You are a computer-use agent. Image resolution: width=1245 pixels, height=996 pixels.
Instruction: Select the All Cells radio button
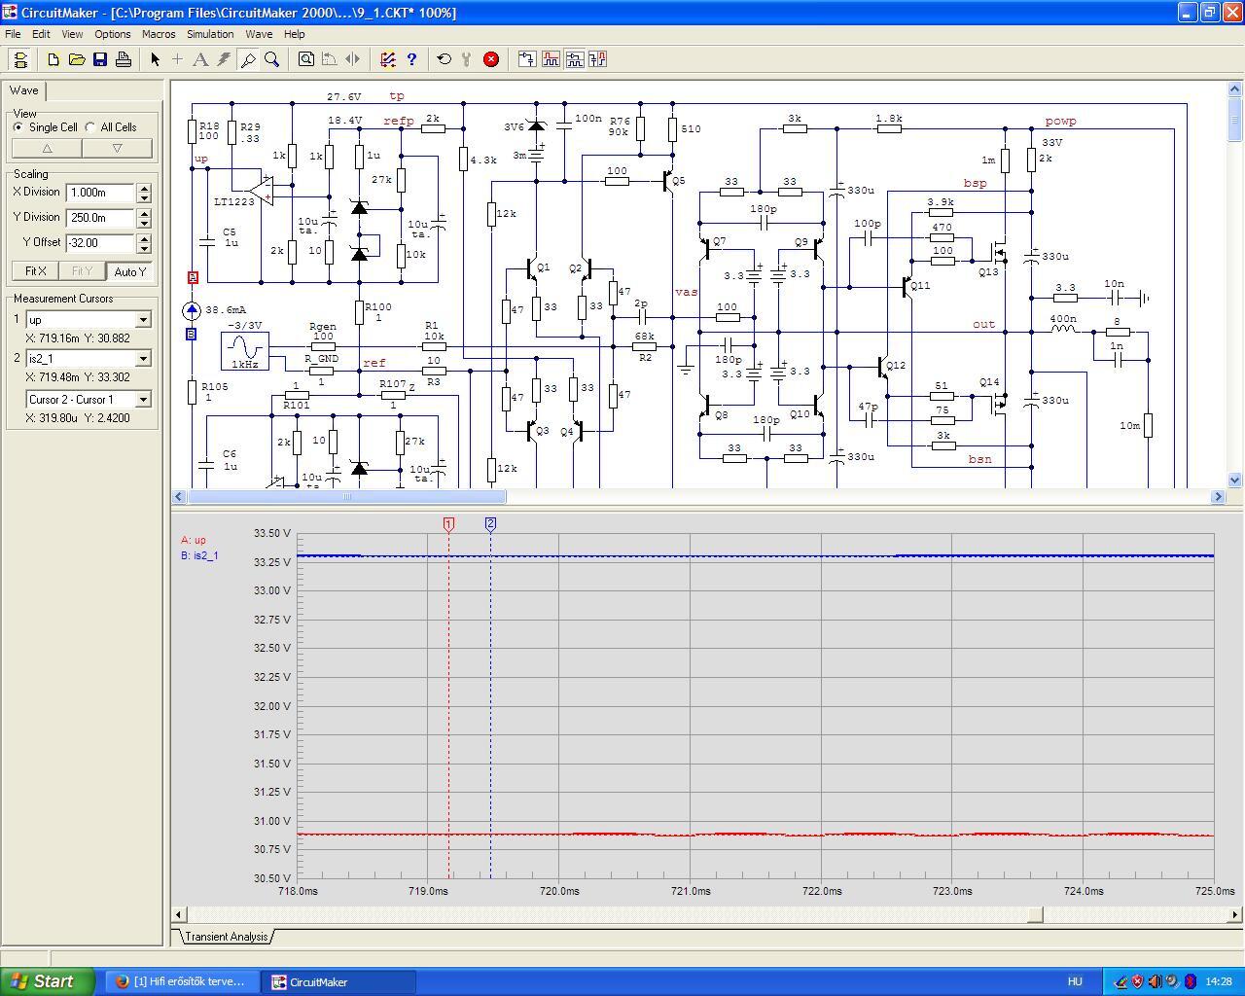(x=91, y=127)
